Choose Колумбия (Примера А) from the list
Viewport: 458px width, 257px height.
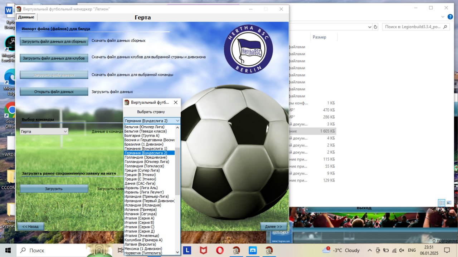(149, 240)
